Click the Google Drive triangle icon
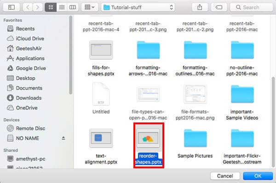 click(10, 68)
